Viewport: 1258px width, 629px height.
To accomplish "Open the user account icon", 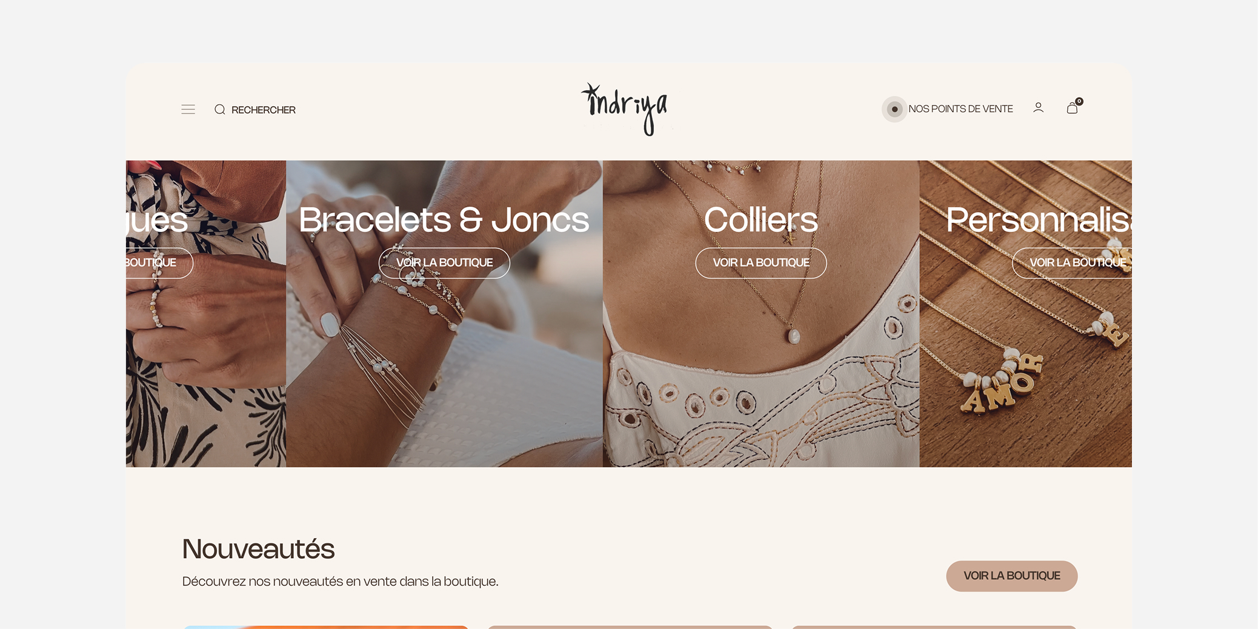I will coord(1038,108).
